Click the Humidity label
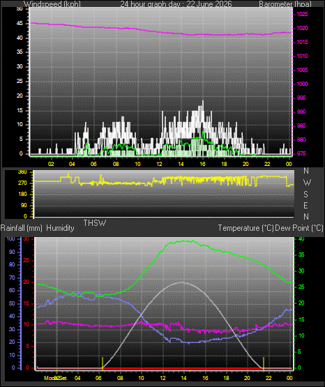The image size is (325, 387). [x=60, y=228]
